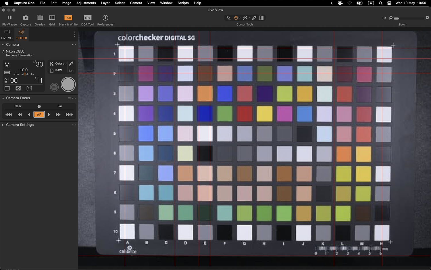Toggle the split before/after view icon
Image resolution: width=431 pixels, height=270 pixels.
coord(261,18)
